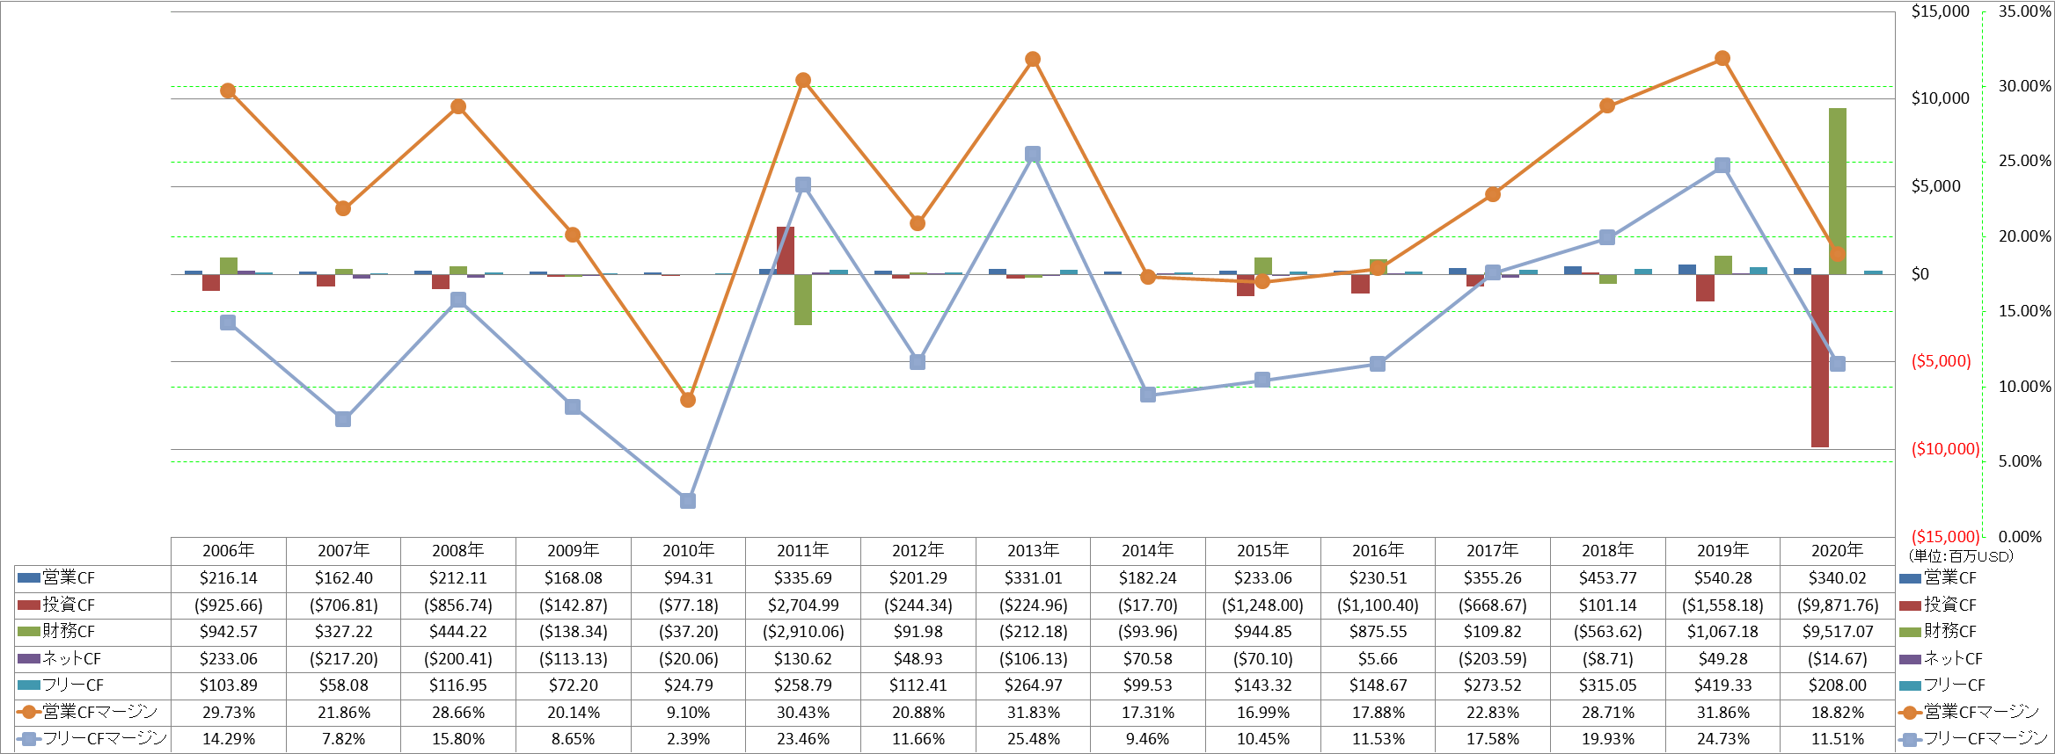Select the 営業CFマージン value 31.86%
The image size is (2055, 754).
[x=1722, y=713]
